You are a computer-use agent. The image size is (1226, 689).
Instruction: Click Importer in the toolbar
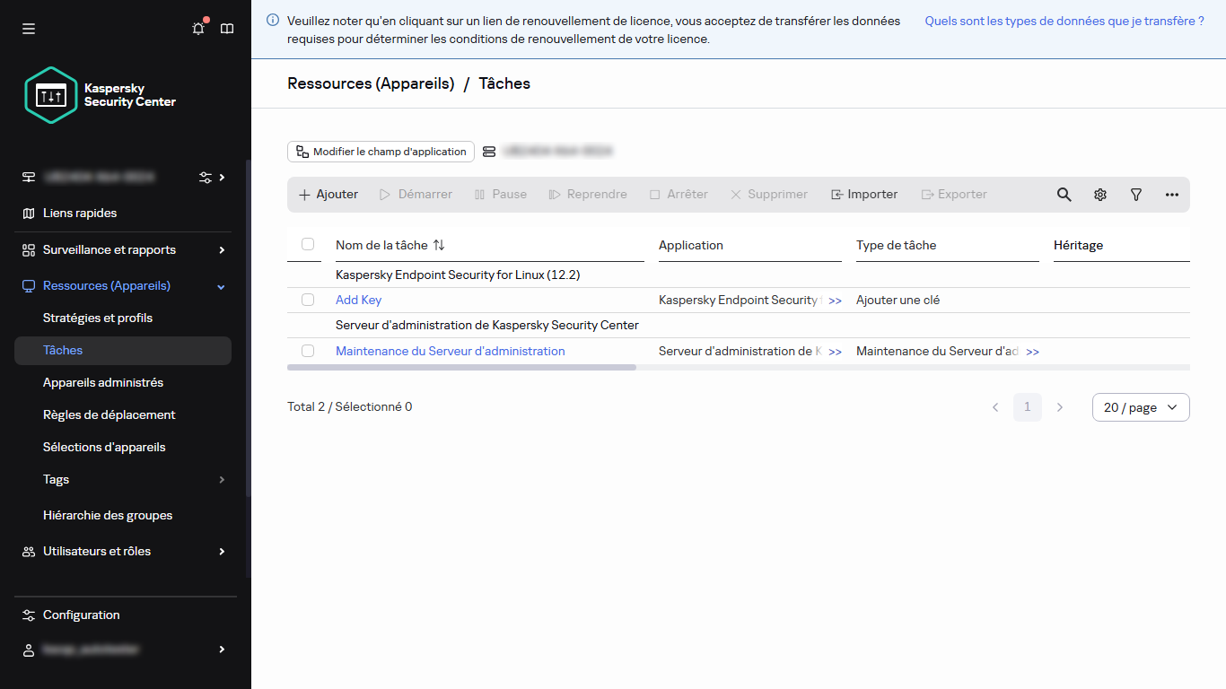pyautogui.click(x=864, y=195)
